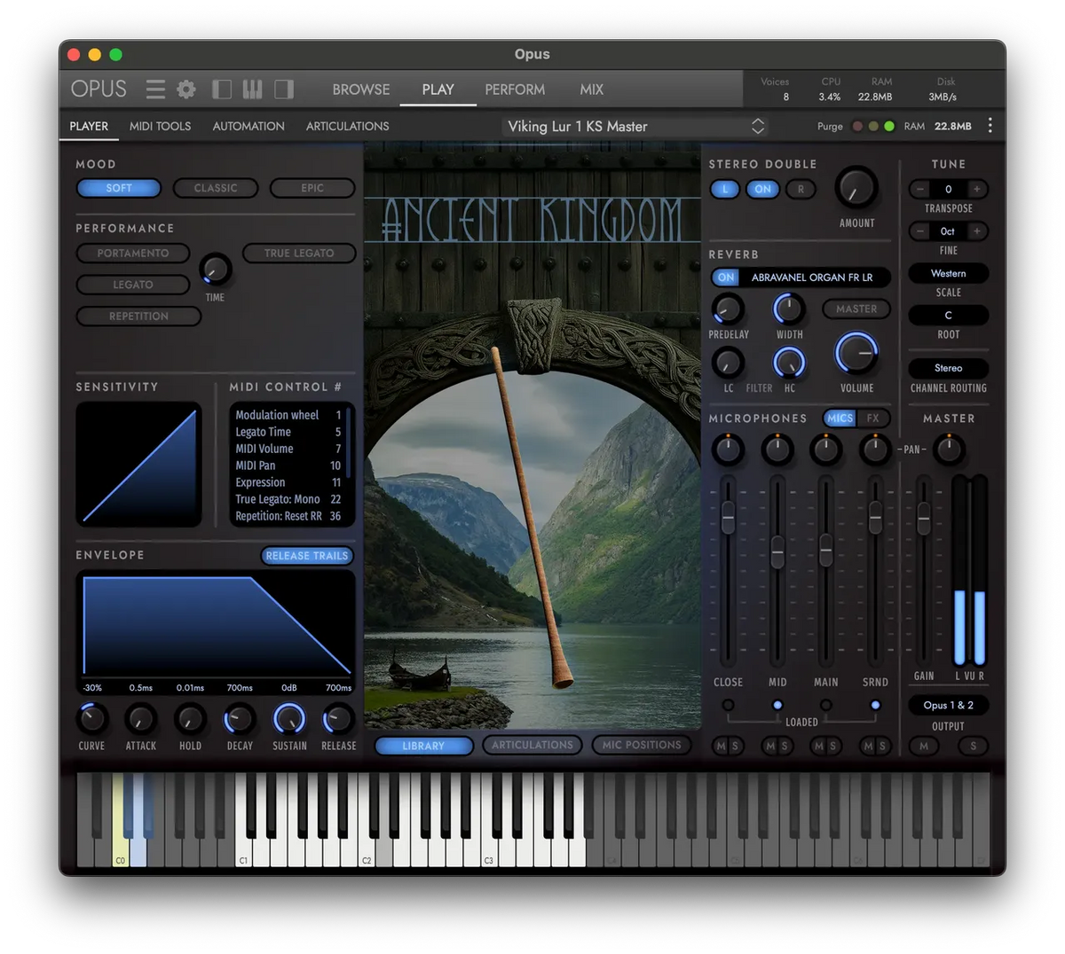
Task: Open the Western scale dropdown
Action: coord(948,273)
